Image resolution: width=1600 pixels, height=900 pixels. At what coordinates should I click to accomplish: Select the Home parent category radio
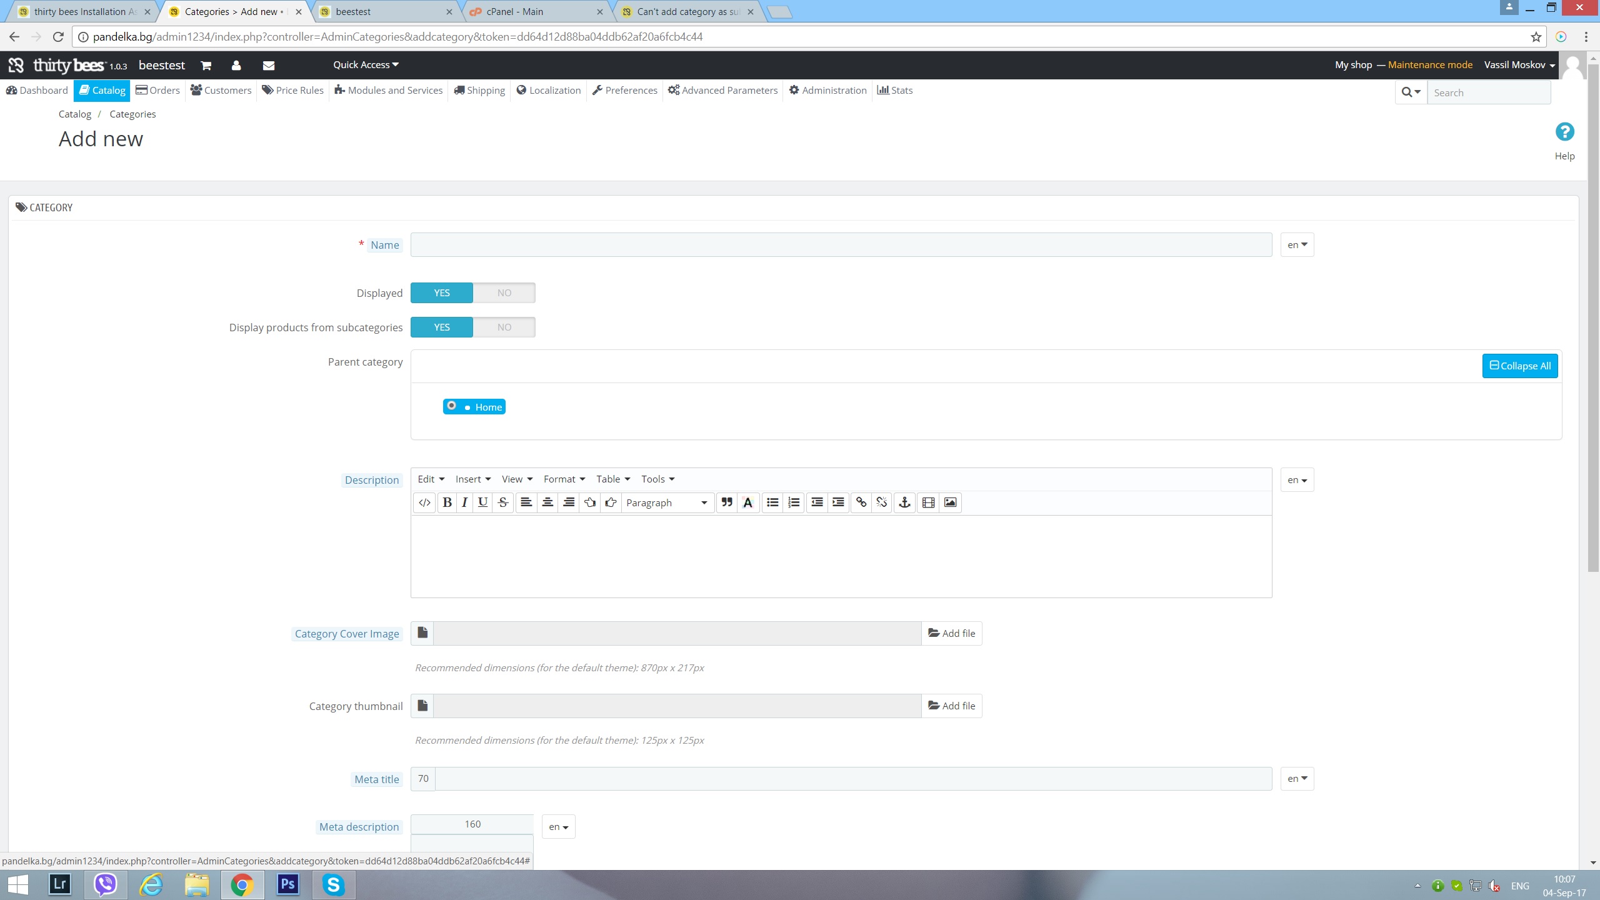click(451, 406)
